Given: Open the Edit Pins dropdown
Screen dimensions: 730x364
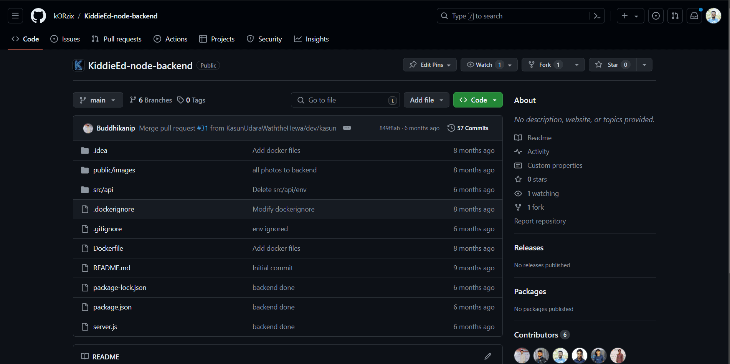Looking at the screenshot, I should [430, 65].
